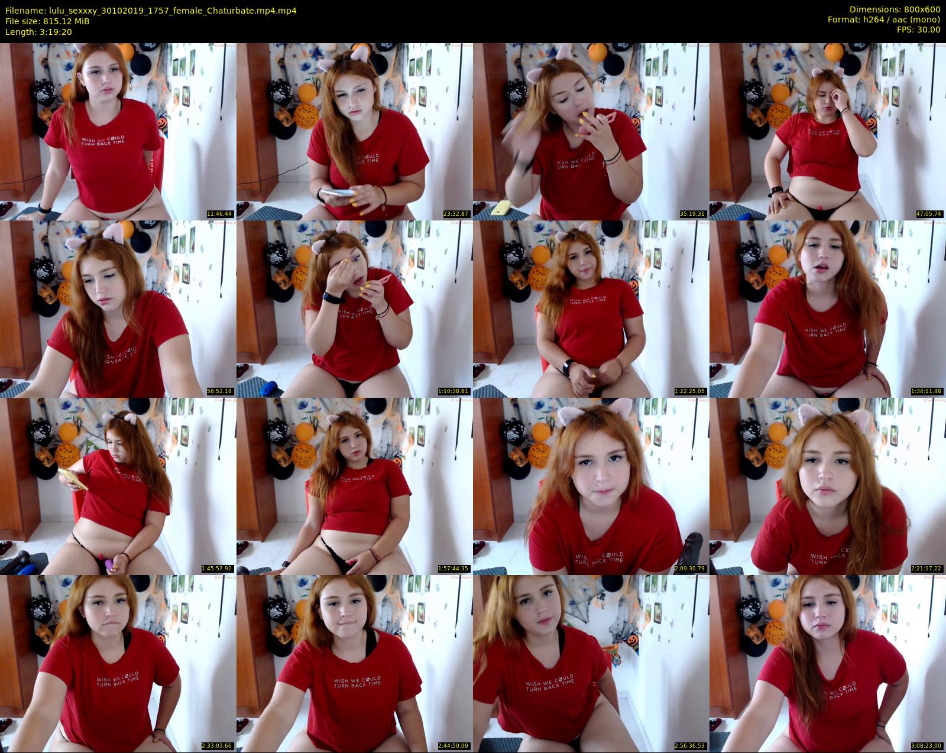The height and width of the screenshot is (753, 946).
Task: Open the thumbnail stamped 2:33:03.66
Action: click(x=118, y=664)
